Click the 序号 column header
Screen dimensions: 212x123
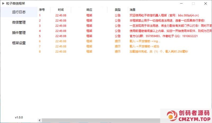tap(42, 10)
